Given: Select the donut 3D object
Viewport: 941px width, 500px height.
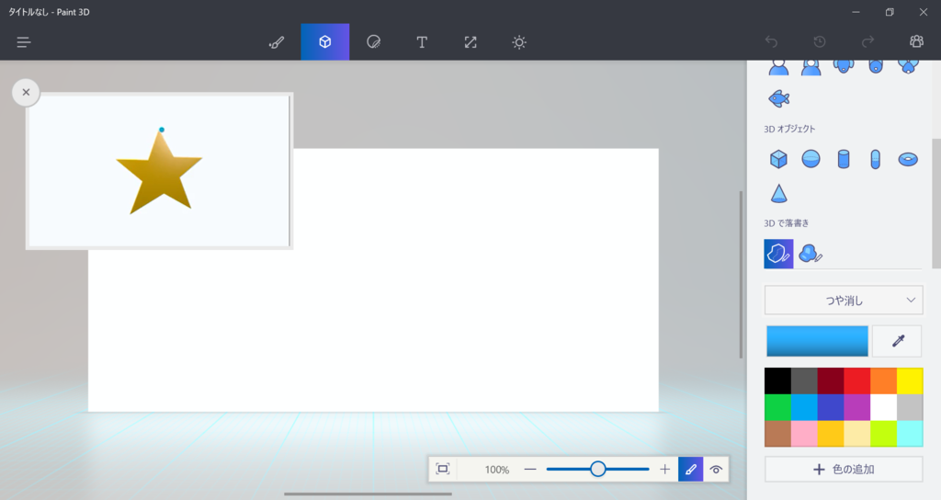Looking at the screenshot, I should coord(908,159).
